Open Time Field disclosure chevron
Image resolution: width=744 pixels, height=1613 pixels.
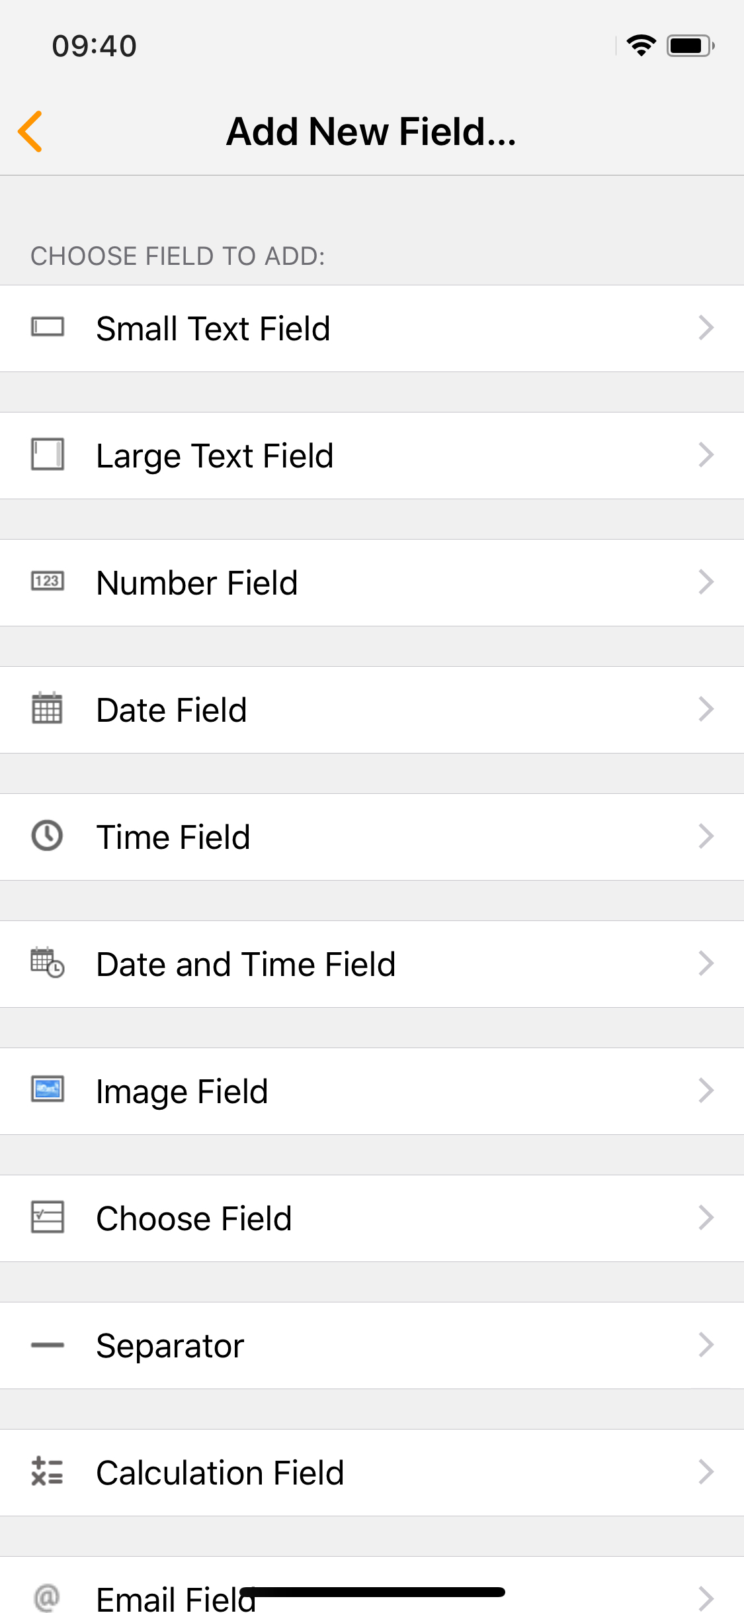tap(706, 836)
